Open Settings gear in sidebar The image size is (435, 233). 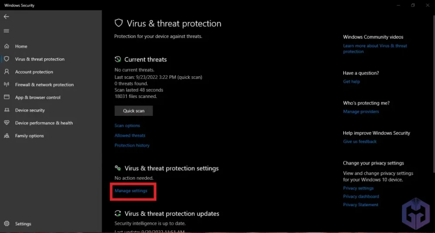tap(7, 224)
